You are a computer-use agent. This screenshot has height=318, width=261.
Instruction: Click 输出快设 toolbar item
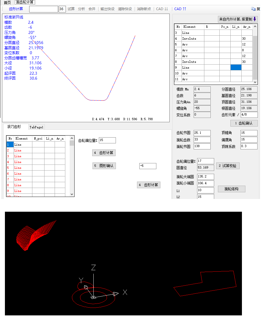click(x=108, y=9)
